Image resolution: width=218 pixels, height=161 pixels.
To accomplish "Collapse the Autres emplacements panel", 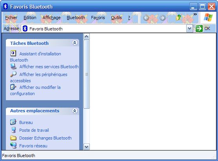I will [x=75, y=111].
